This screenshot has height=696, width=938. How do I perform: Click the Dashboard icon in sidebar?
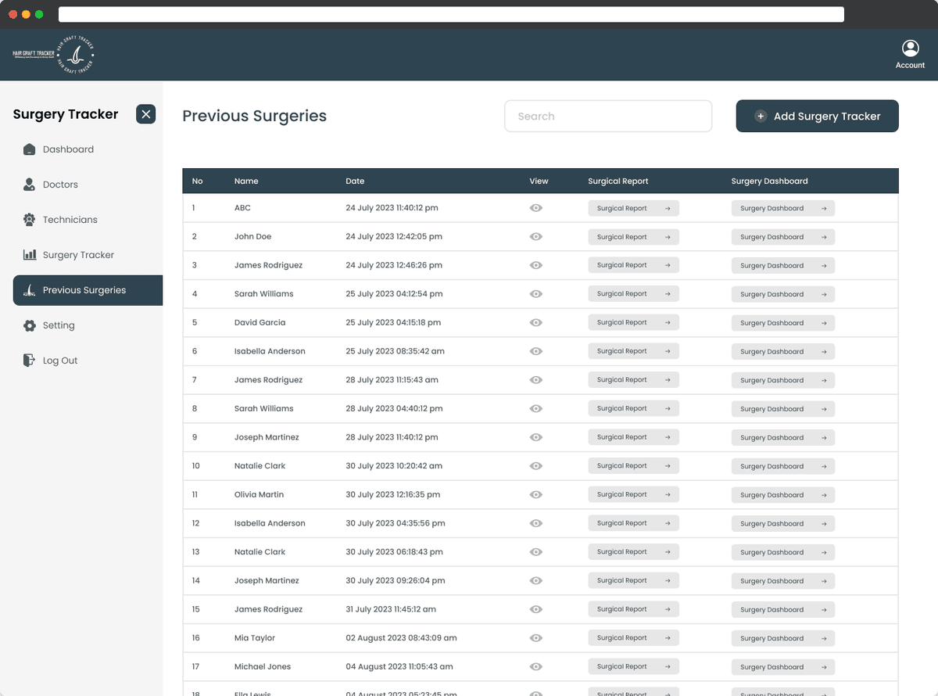click(30, 149)
